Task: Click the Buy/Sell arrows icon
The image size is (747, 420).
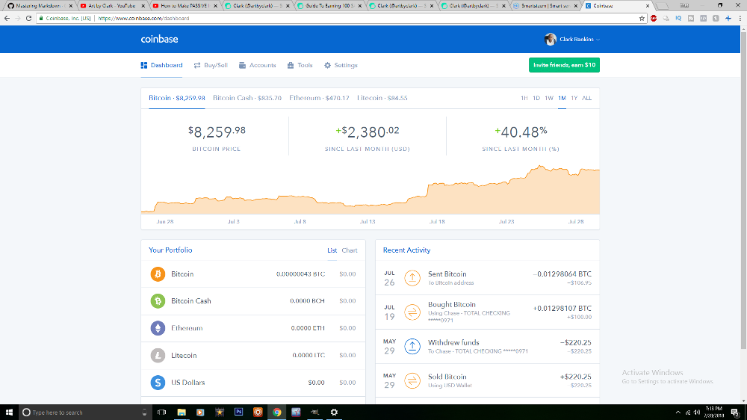Action: point(197,65)
